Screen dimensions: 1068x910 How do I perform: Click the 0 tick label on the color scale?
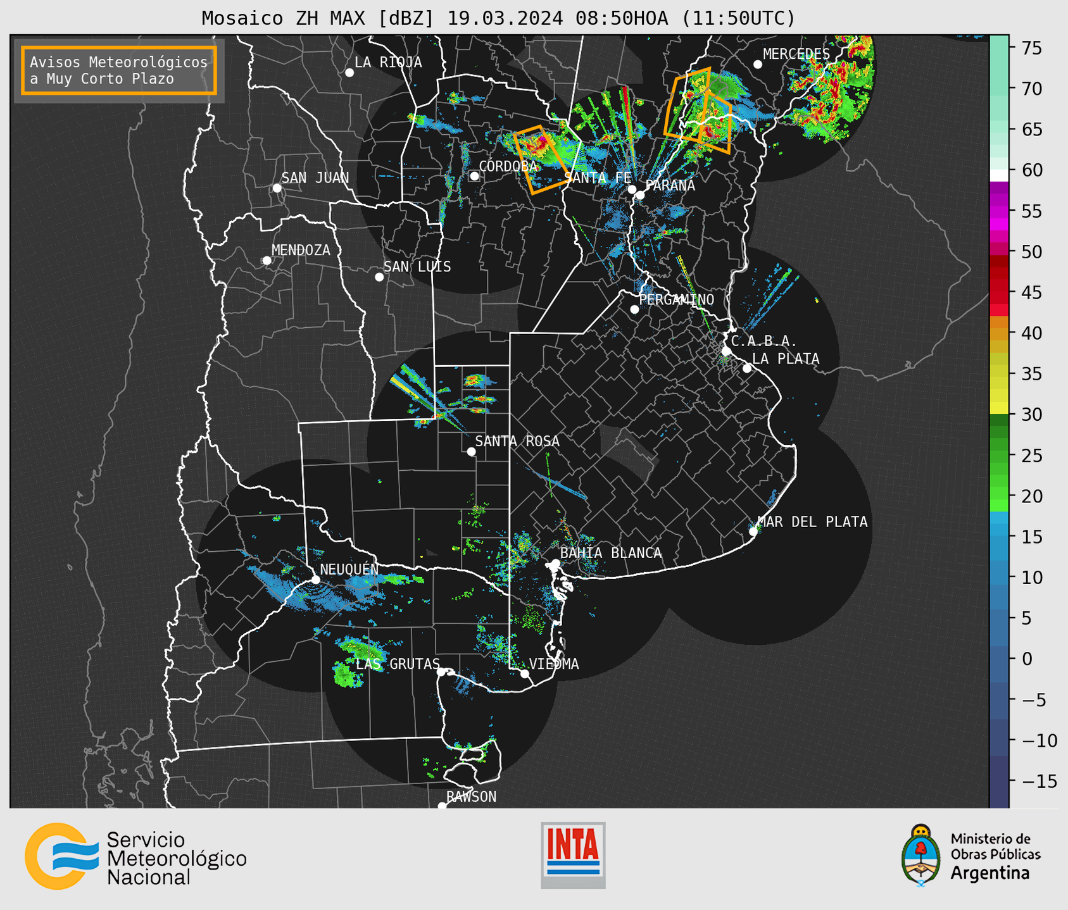(1027, 659)
